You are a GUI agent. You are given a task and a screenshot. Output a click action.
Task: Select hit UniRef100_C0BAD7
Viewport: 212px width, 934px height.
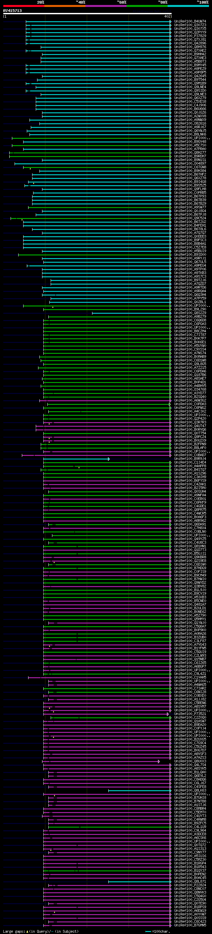(x=190, y=455)
